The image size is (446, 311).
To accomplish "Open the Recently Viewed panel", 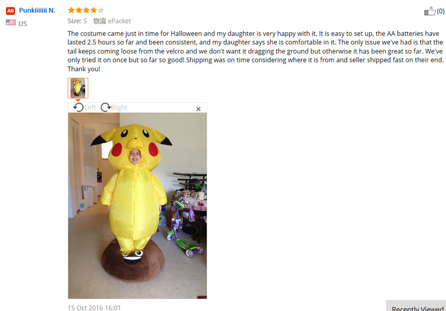I will coord(417,307).
